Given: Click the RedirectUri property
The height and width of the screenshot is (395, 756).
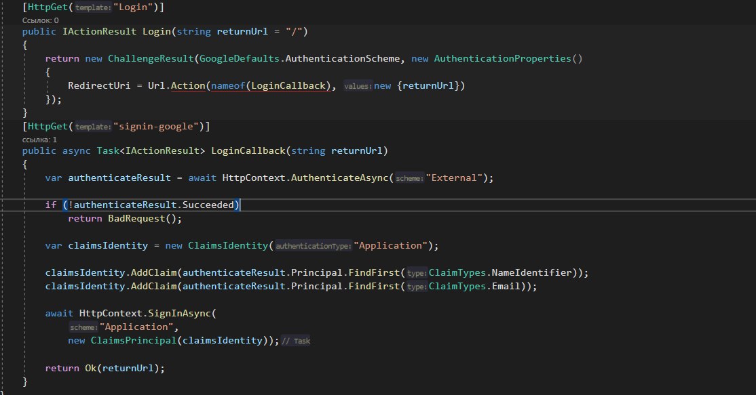Looking at the screenshot, I should coord(99,85).
